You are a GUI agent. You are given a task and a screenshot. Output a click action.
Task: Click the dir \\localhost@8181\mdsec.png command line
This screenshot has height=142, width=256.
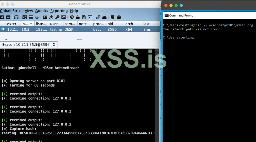[x=208, y=25]
